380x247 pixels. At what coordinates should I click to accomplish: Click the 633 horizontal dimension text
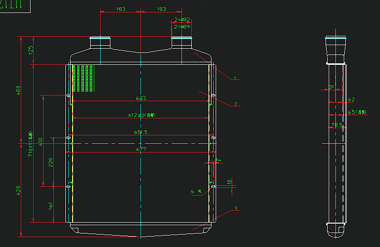[x=140, y=98]
